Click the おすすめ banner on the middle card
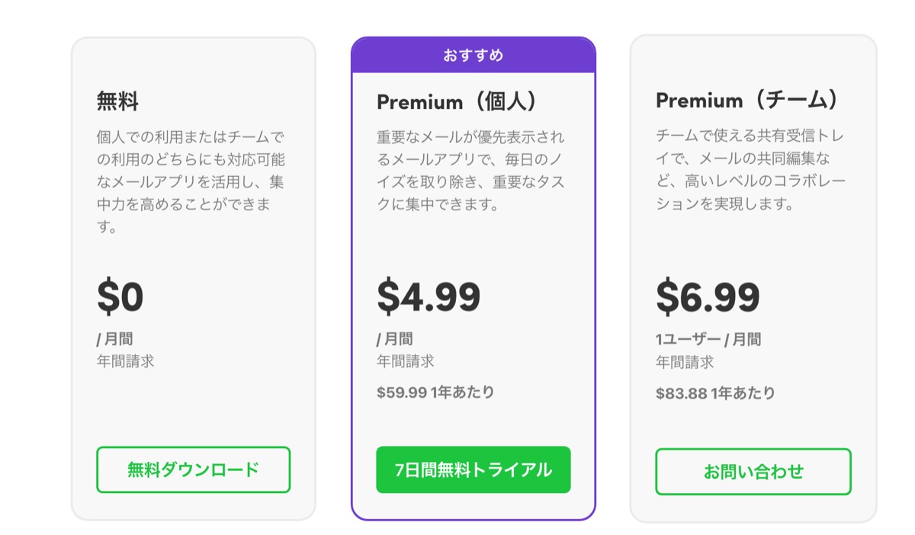The height and width of the screenshot is (535, 915). pyautogui.click(x=473, y=56)
